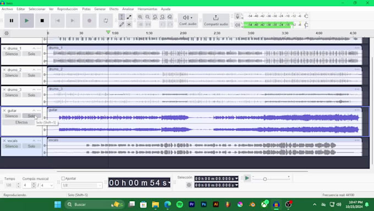Select the Envelope tool

[x=129, y=17]
